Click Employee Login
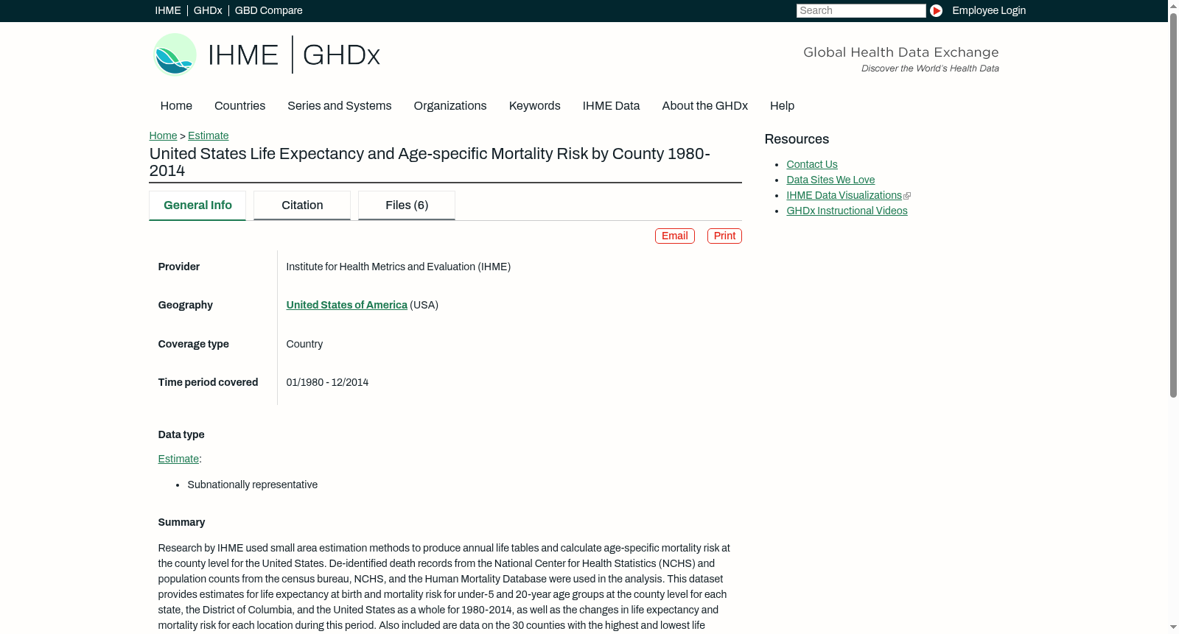Image resolution: width=1179 pixels, height=634 pixels. [x=989, y=10]
